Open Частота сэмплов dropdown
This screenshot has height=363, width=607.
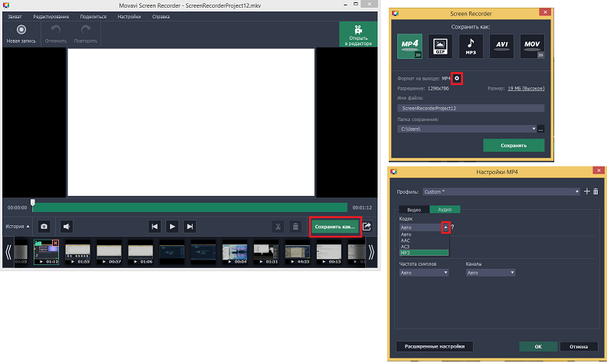[424, 273]
